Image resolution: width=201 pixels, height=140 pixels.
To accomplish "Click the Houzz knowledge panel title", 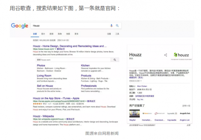I will (x=135, y=55).
